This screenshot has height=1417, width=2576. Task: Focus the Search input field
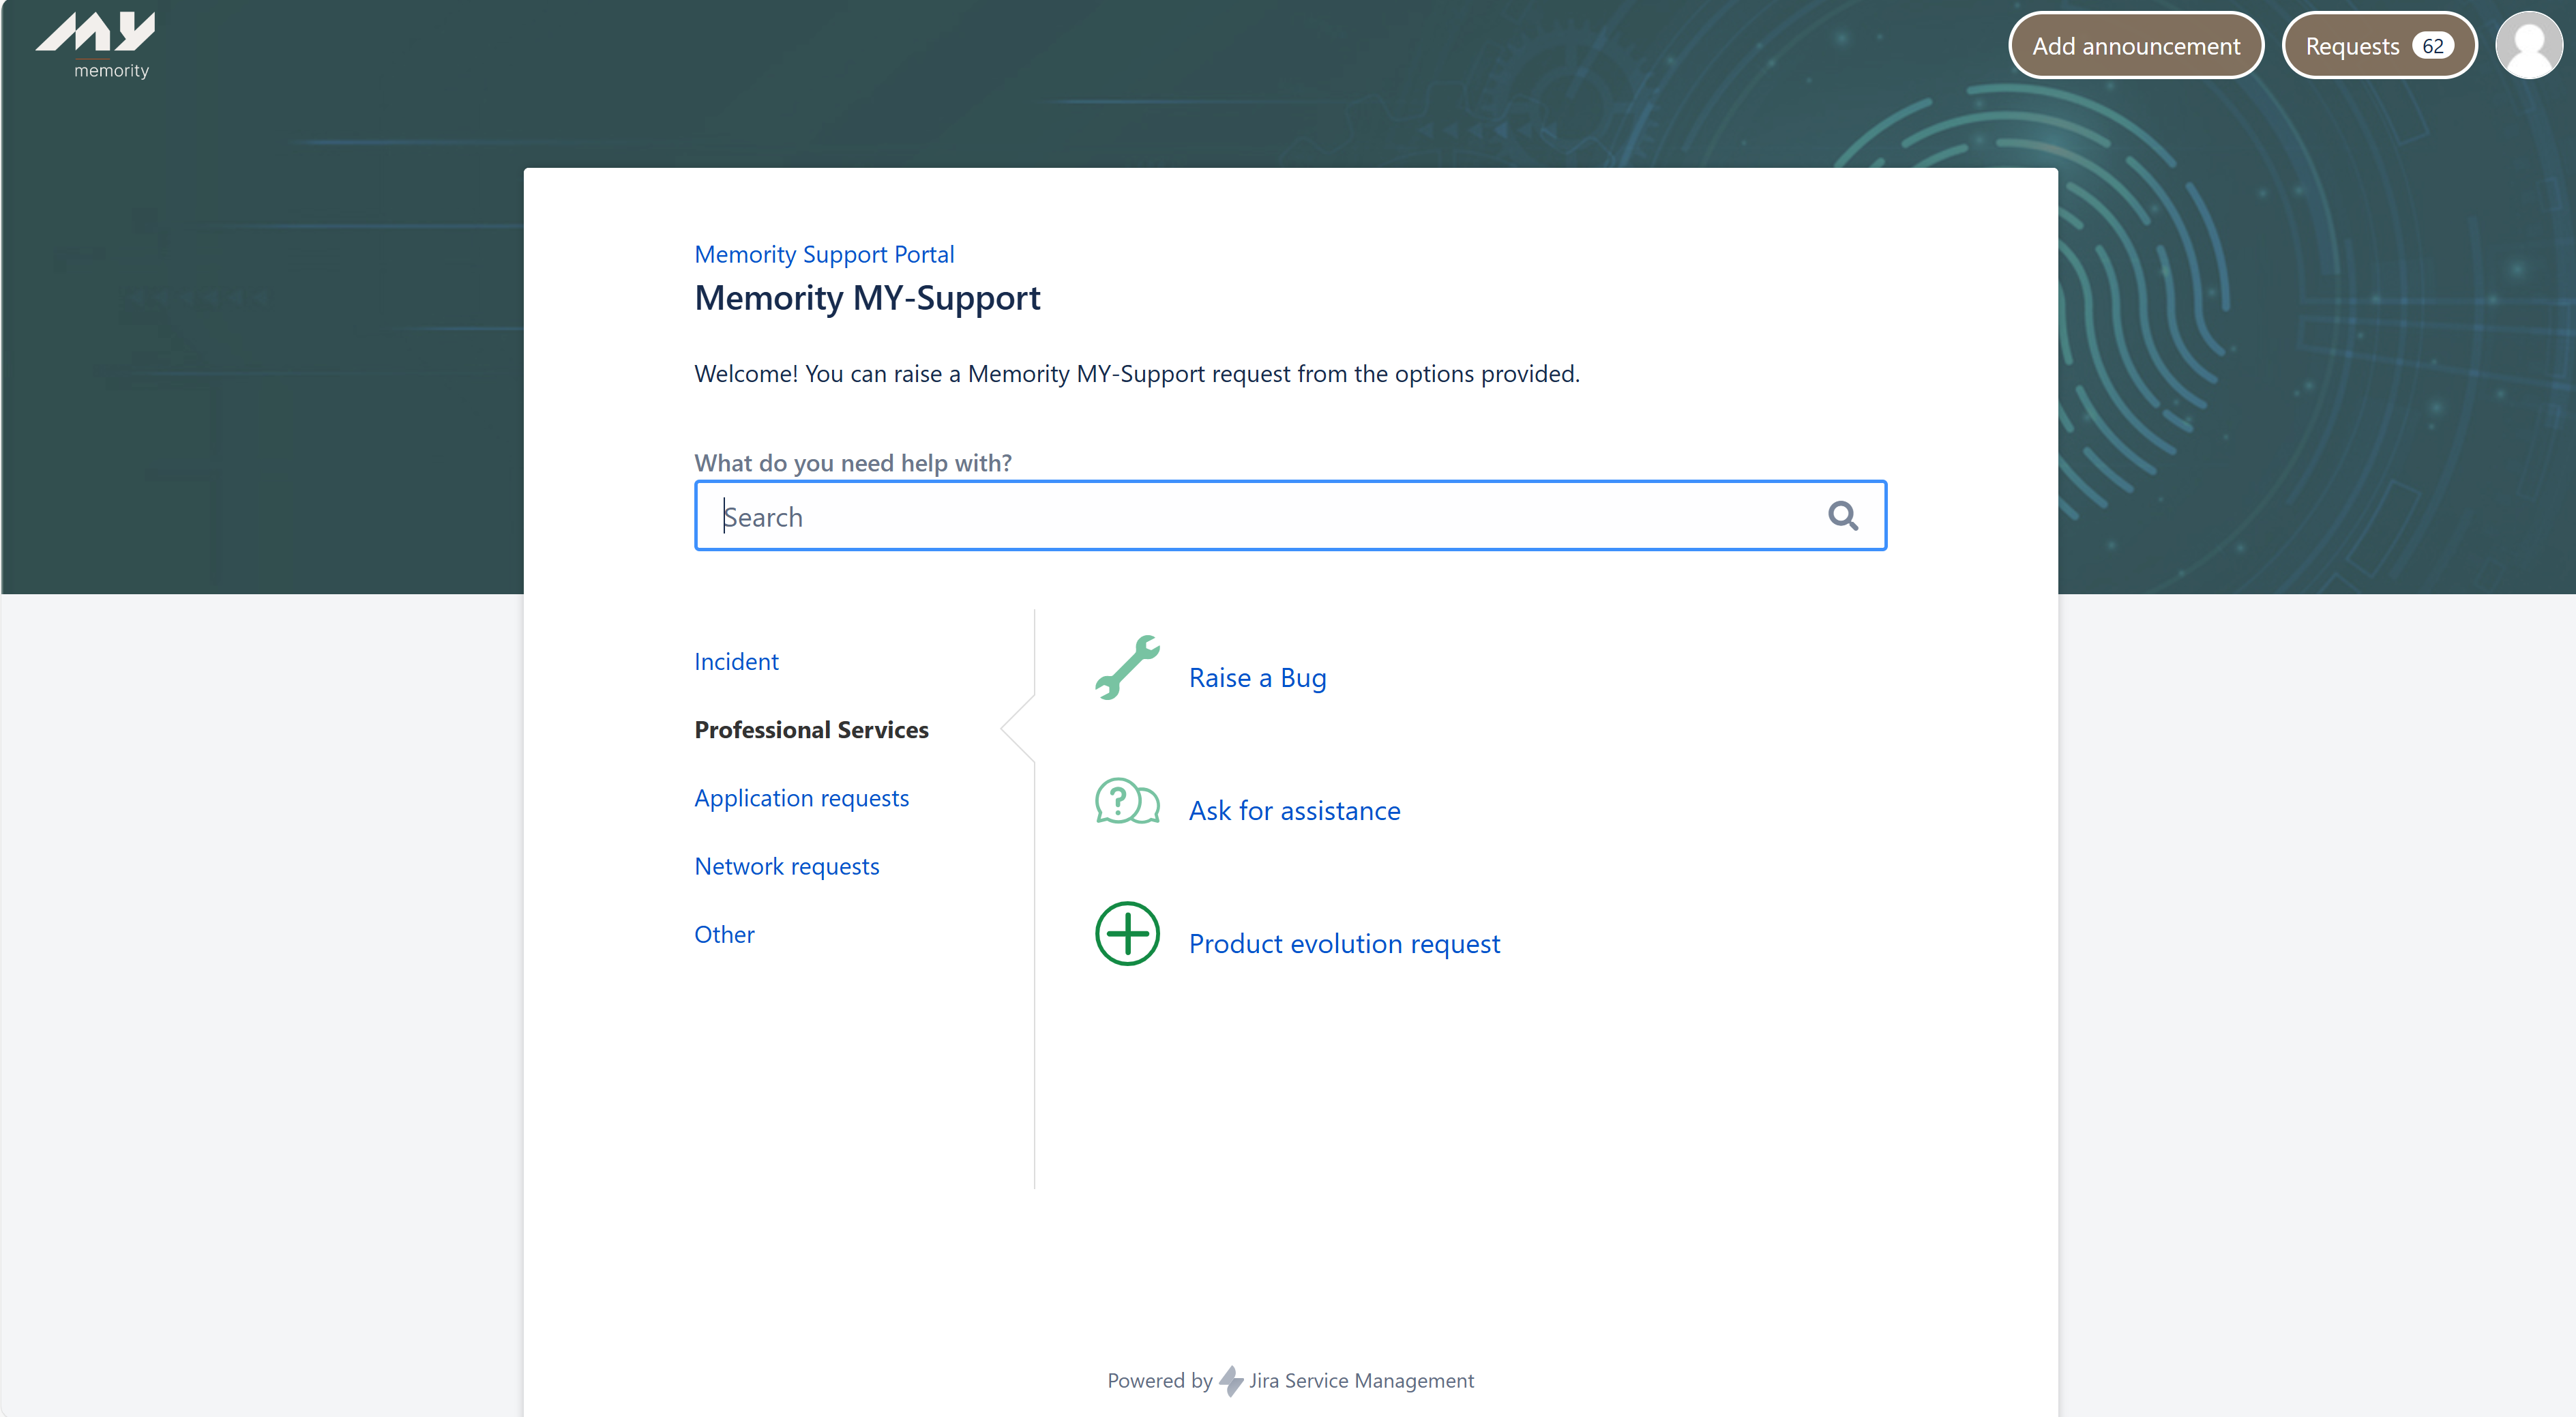1260,516
